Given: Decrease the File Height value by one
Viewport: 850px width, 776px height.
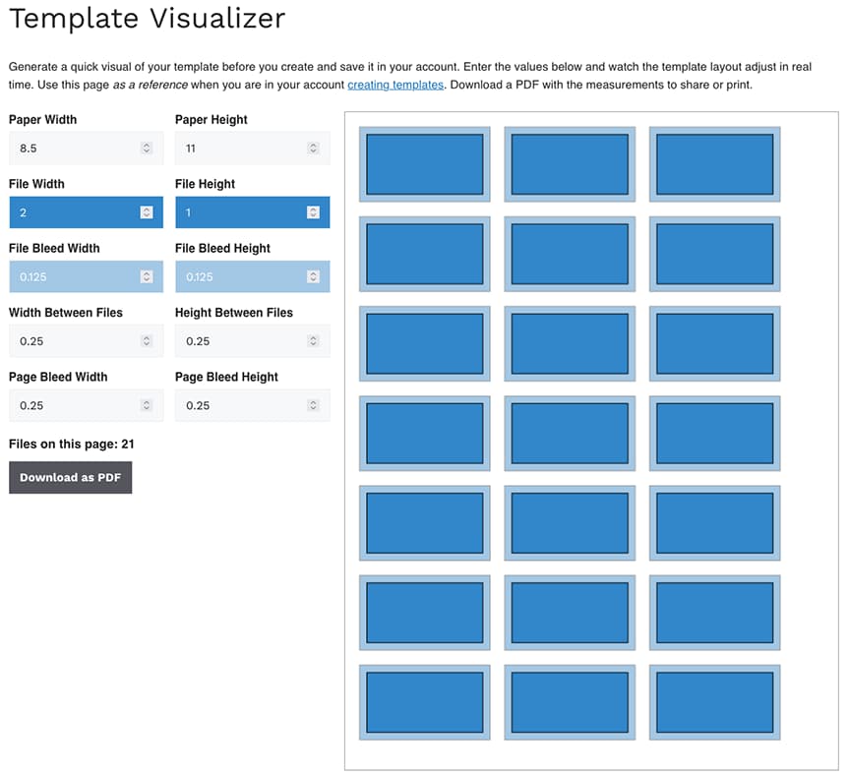Looking at the screenshot, I should pos(315,215).
